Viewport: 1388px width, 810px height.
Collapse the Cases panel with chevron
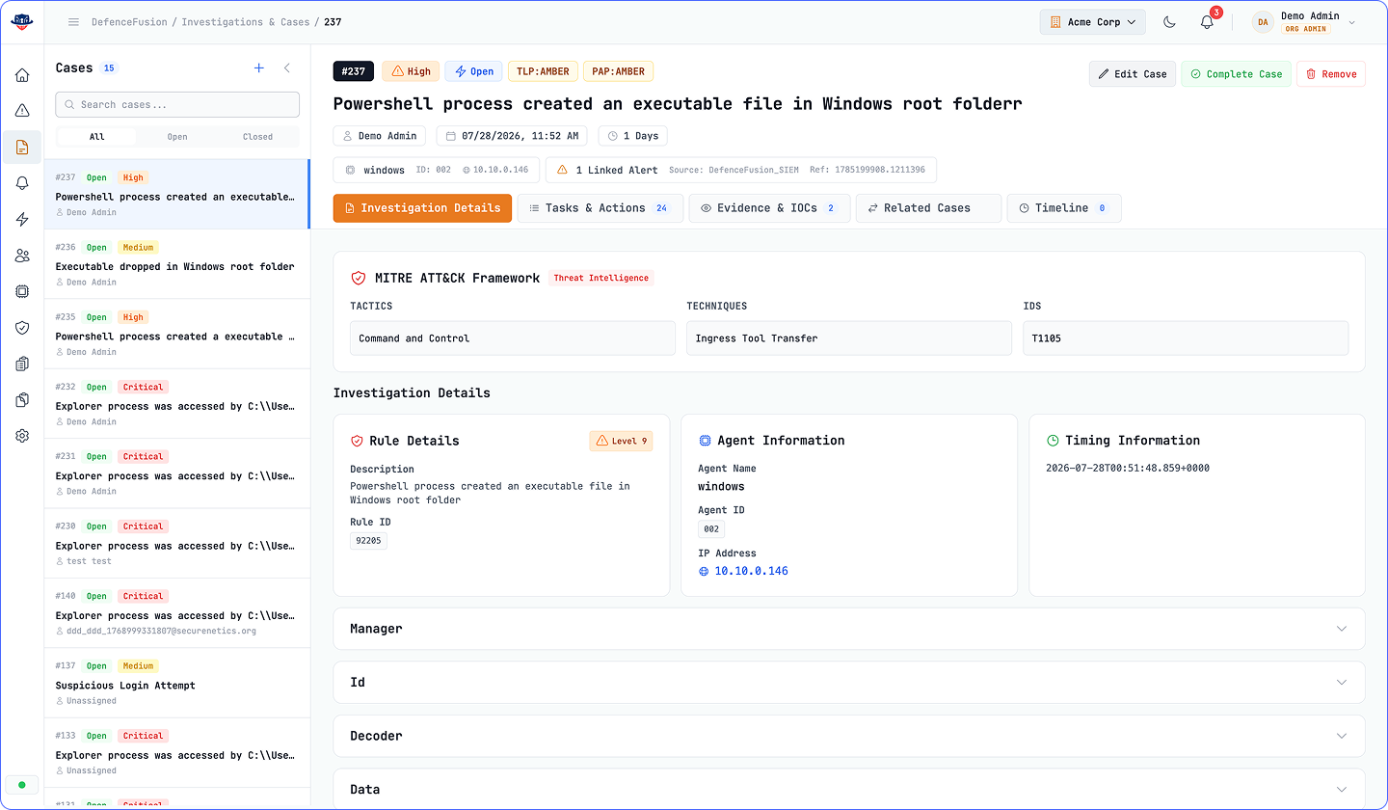287,67
